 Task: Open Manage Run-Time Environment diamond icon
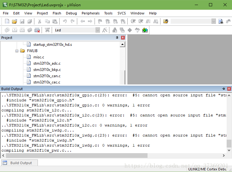[130, 30]
